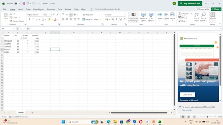Apply Bold formatting from the ribbon
223x125 pixels.
pos(29,19)
